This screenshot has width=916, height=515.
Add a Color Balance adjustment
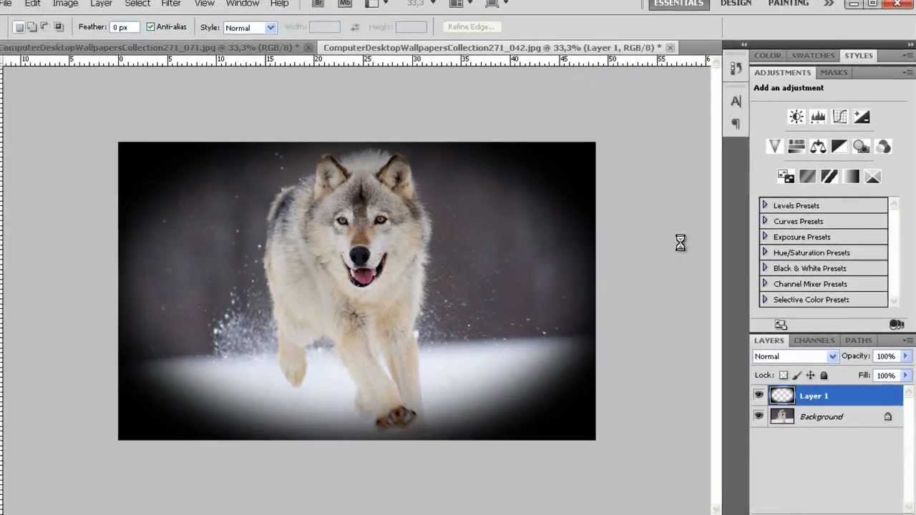click(818, 147)
